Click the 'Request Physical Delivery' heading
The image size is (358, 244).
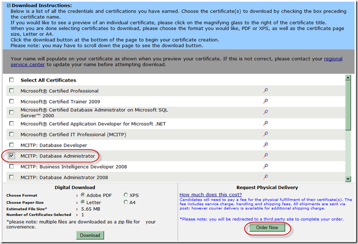click(267, 188)
